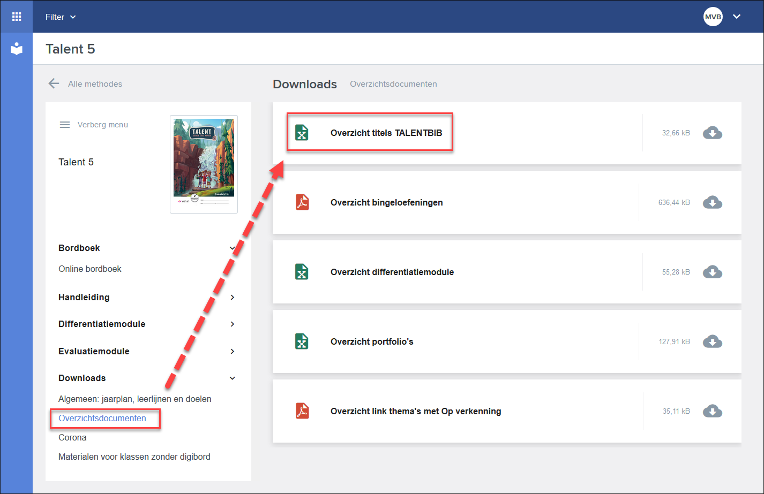Expand the Handleiding section
The width and height of the screenshot is (764, 494).
(x=233, y=297)
